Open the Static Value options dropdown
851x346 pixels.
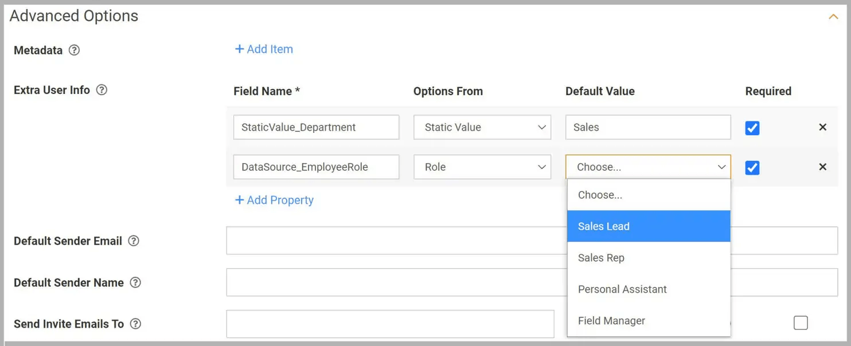[x=482, y=127]
